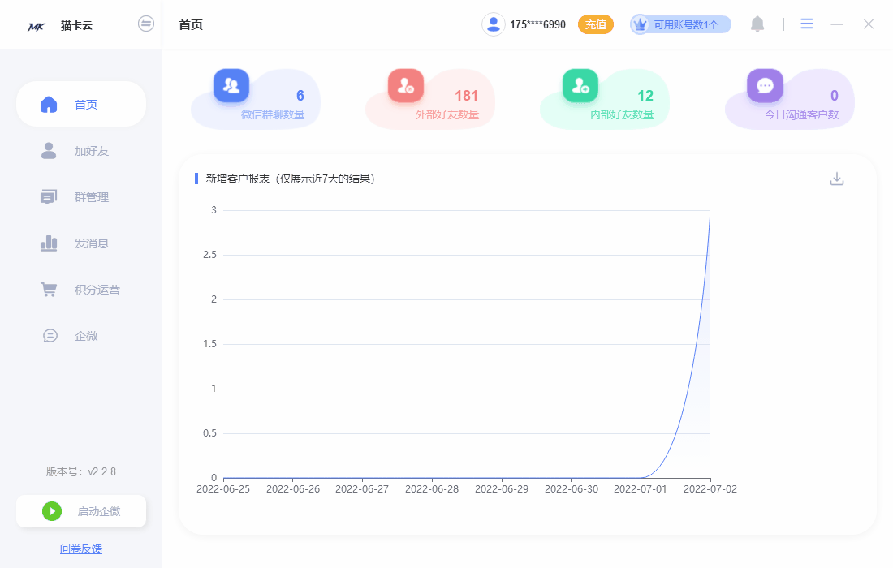Click the 2022-07-01 axis label
893x568 pixels.
(641, 489)
